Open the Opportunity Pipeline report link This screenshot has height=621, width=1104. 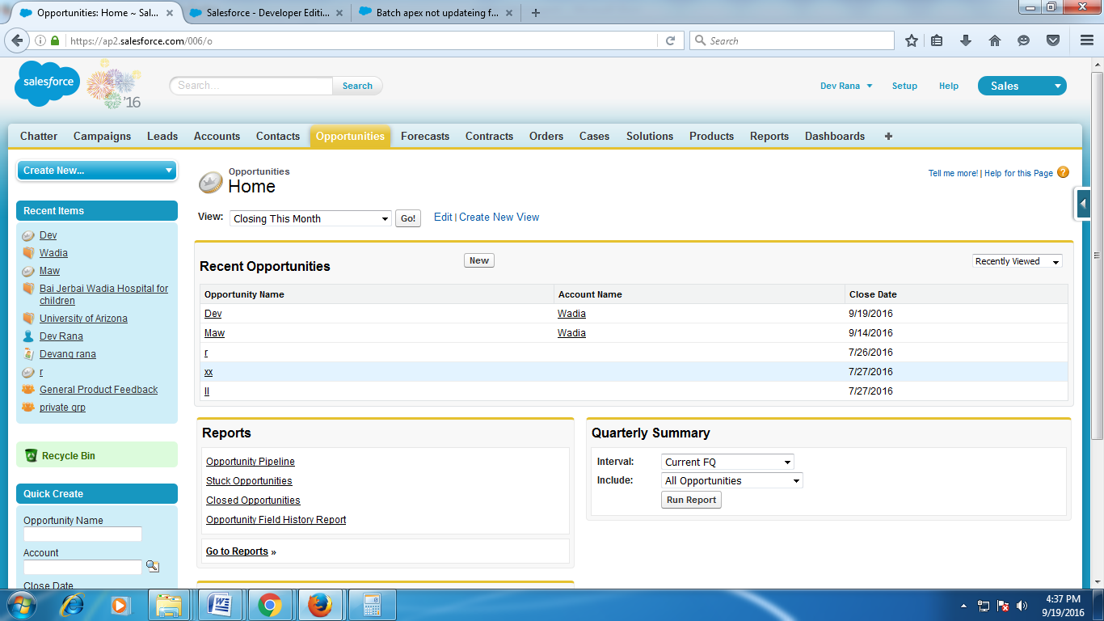[251, 462]
